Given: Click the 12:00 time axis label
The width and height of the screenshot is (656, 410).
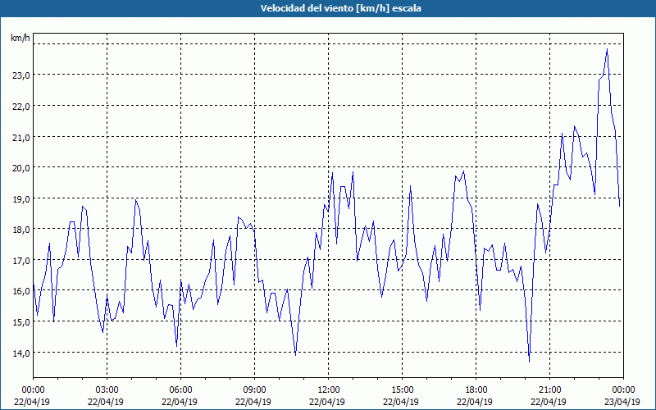Looking at the screenshot, I should pyautogui.click(x=329, y=390).
